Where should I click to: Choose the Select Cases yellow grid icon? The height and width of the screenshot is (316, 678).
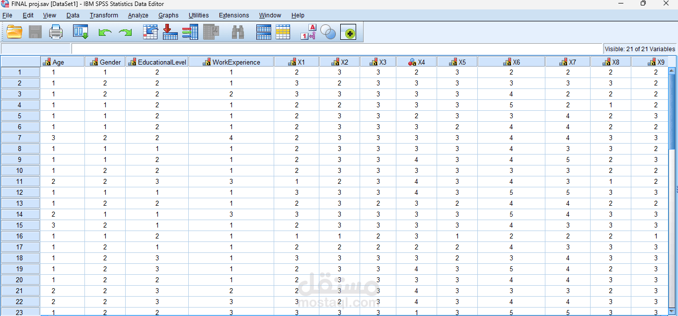283,32
